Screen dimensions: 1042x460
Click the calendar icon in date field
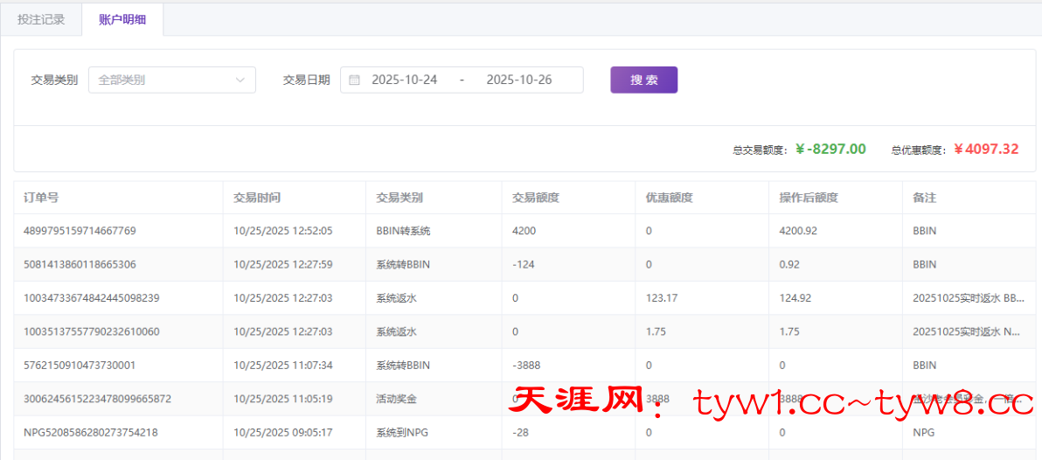(x=354, y=80)
